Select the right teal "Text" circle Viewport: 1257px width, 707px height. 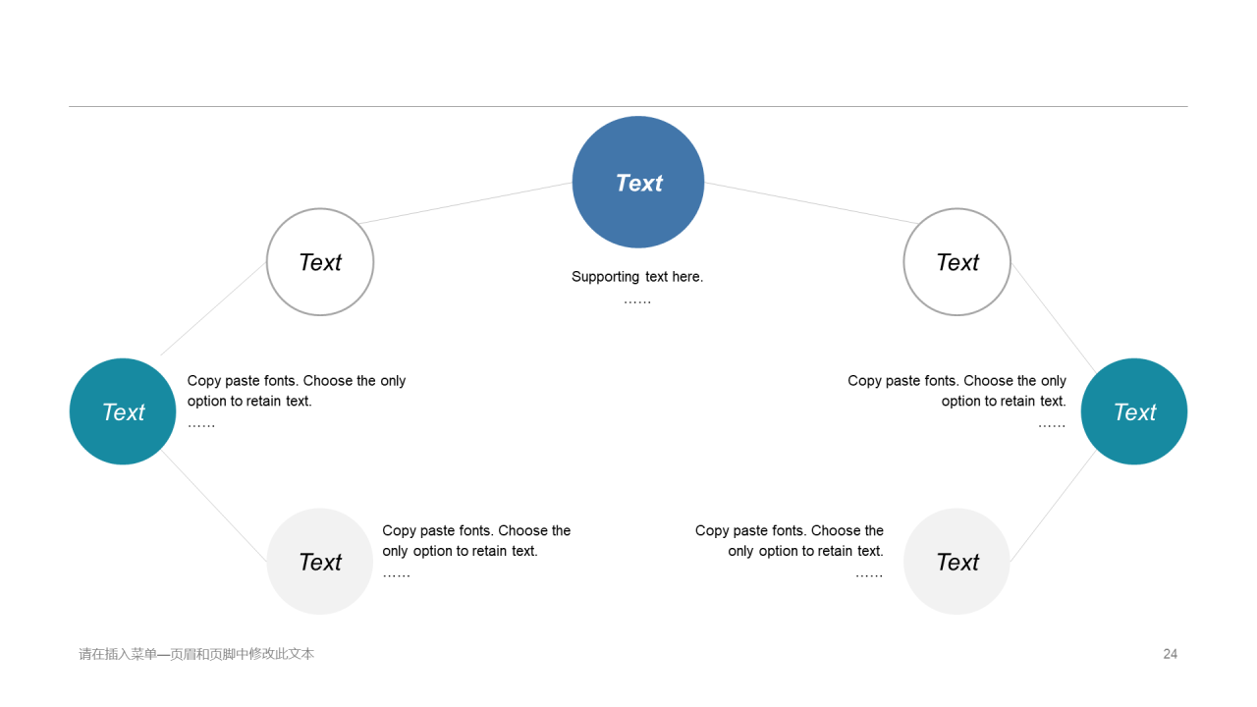(x=1134, y=411)
